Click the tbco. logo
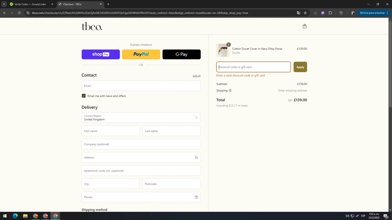Screen dimensions: 392x220 tap(92, 26)
